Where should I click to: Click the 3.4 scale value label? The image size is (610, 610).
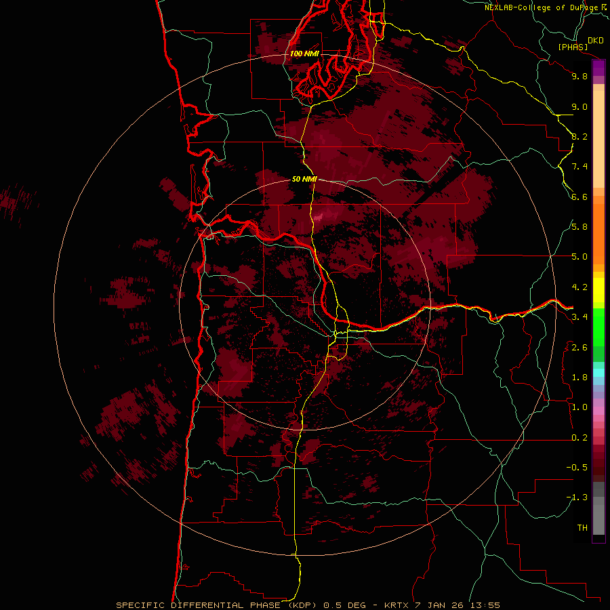coord(579,317)
